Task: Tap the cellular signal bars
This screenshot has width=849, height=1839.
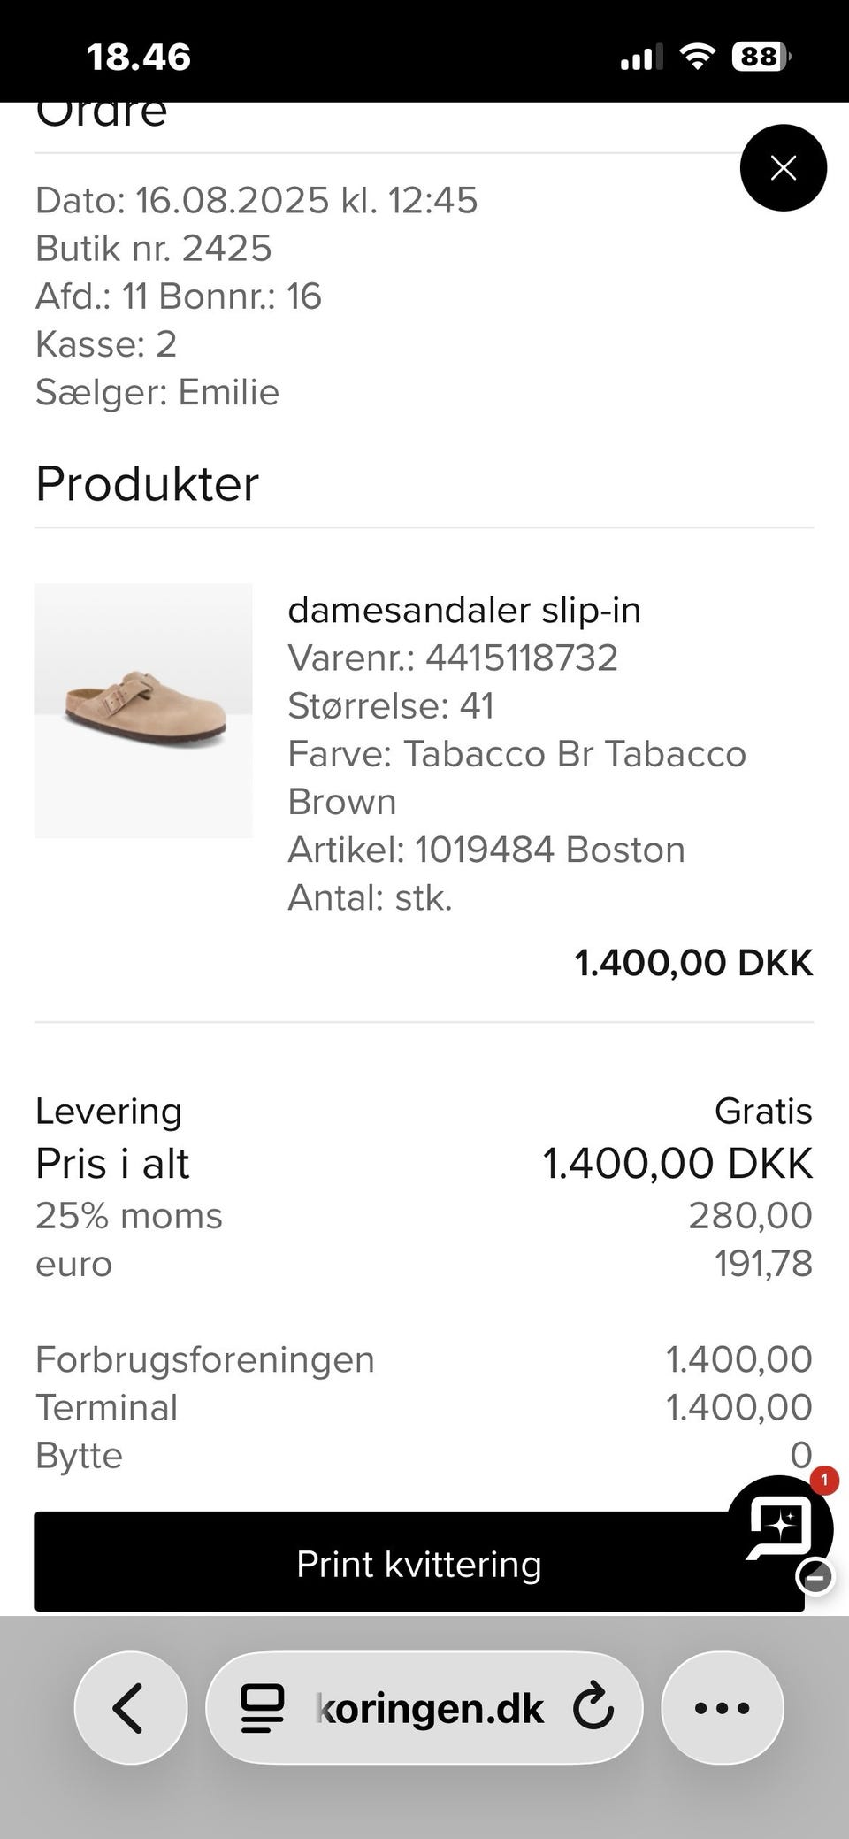Action: click(641, 58)
